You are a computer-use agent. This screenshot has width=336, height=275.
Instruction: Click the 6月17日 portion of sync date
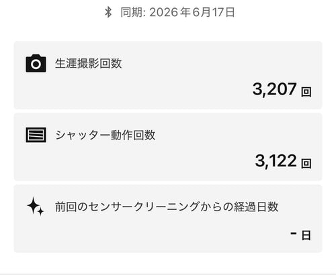point(214,12)
